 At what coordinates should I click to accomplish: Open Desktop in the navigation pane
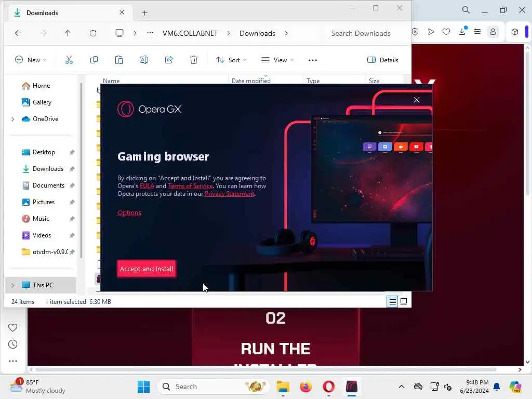pyautogui.click(x=44, y=152)
